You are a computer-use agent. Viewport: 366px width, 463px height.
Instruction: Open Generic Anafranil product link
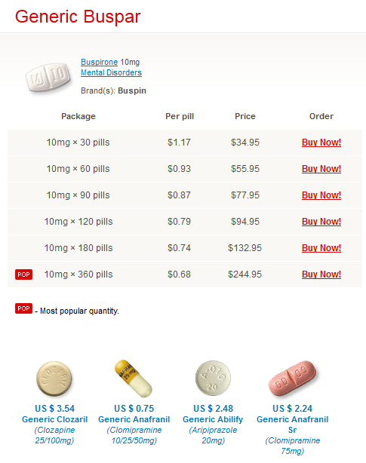click(134, 419)
